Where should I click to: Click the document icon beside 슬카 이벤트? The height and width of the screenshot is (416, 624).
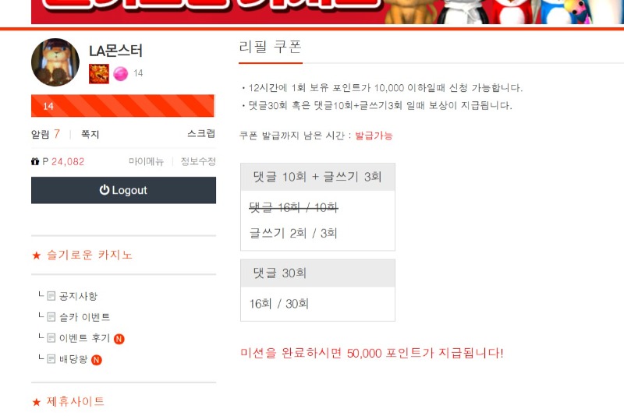pyautogui.click(x=51, y=317)
